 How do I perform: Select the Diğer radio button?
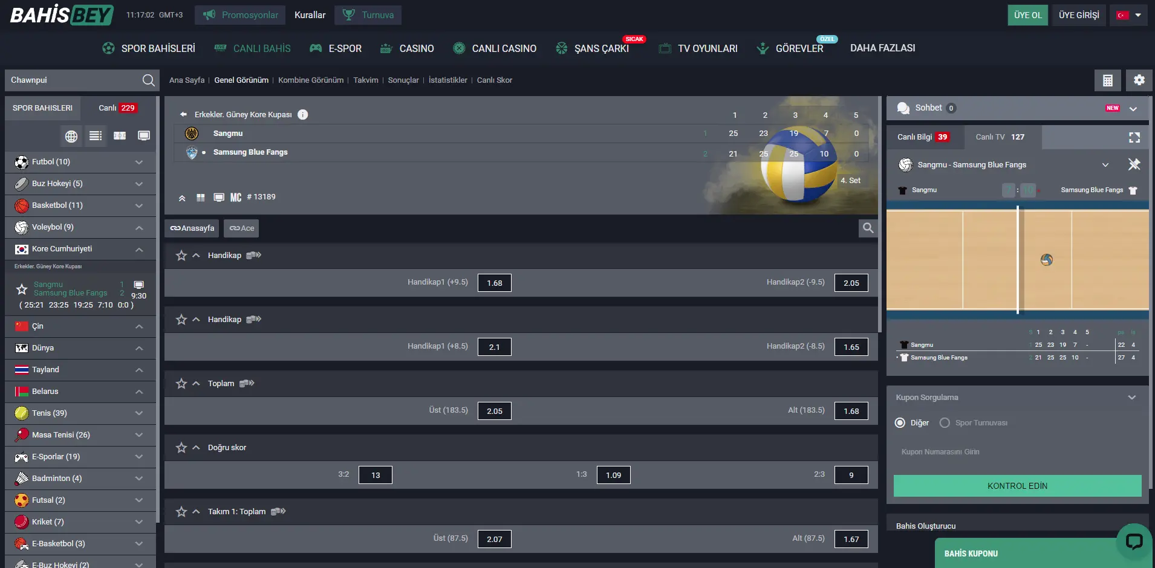(900, 423)
